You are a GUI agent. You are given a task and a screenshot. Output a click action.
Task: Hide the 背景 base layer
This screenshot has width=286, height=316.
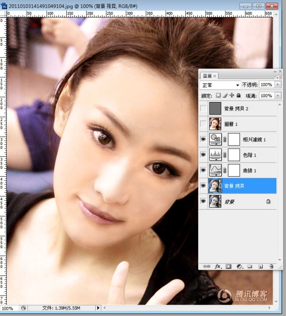[x=203, y=201]
